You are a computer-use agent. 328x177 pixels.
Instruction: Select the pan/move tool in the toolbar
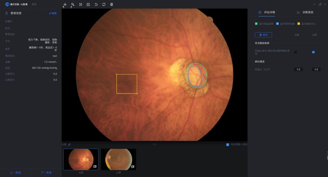coord(65,4)
